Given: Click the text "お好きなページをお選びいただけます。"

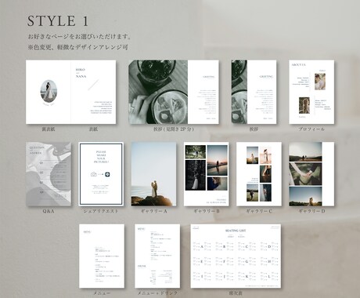Looking at the screenshot, I should click(x=79, y=36).
